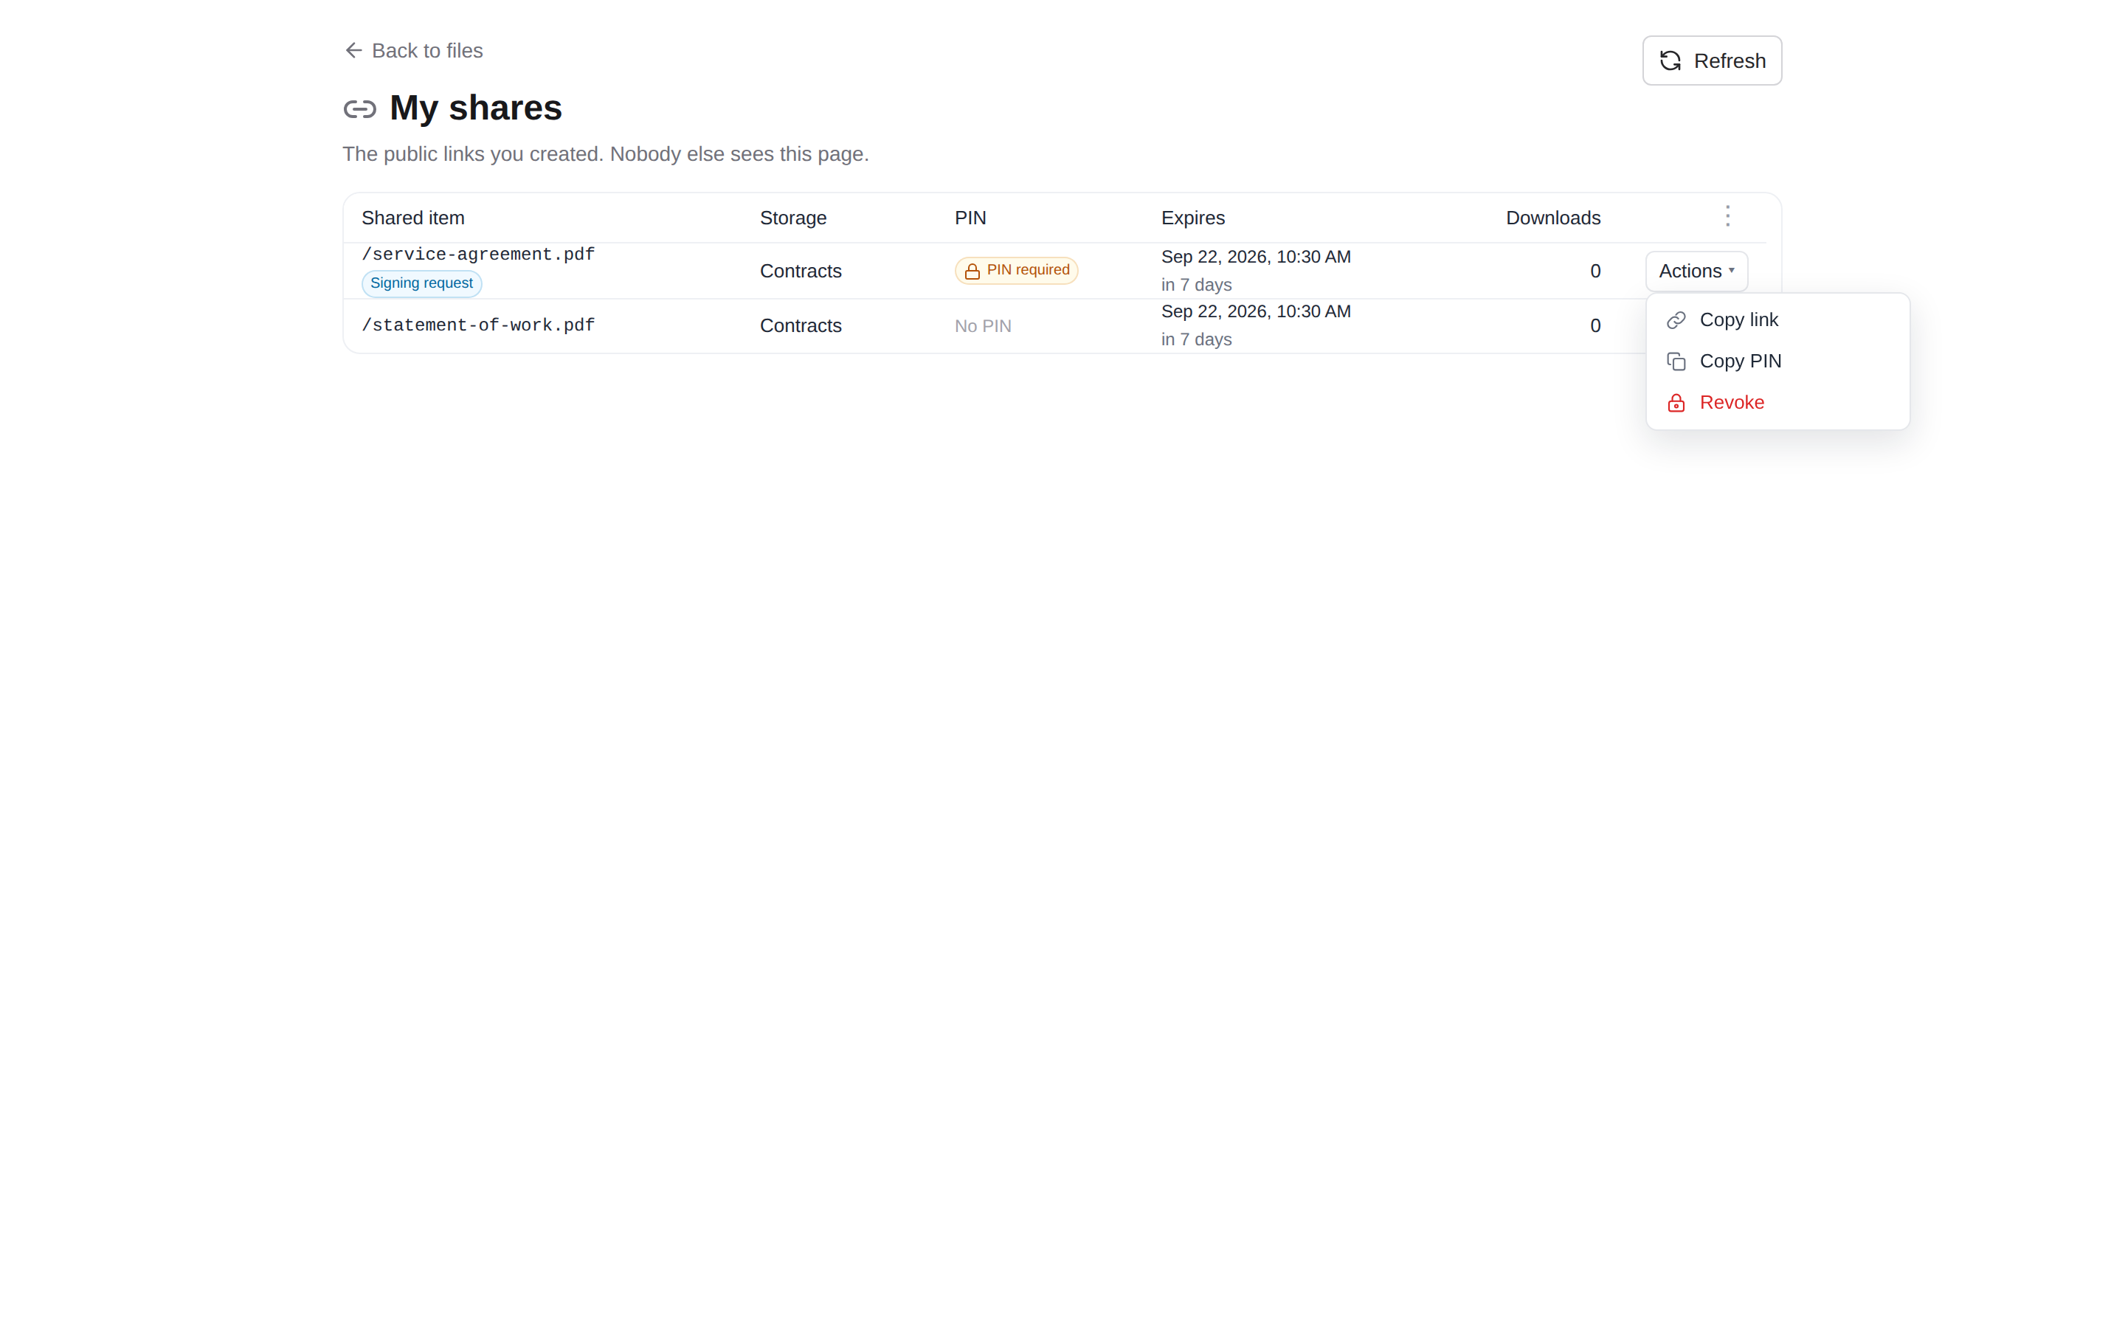Go back via Back to files link
2125x1328 pixels.
pos(412,50)
